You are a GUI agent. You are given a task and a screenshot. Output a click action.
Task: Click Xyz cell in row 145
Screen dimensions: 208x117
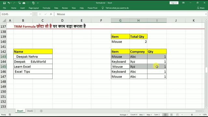coord(138,67)
